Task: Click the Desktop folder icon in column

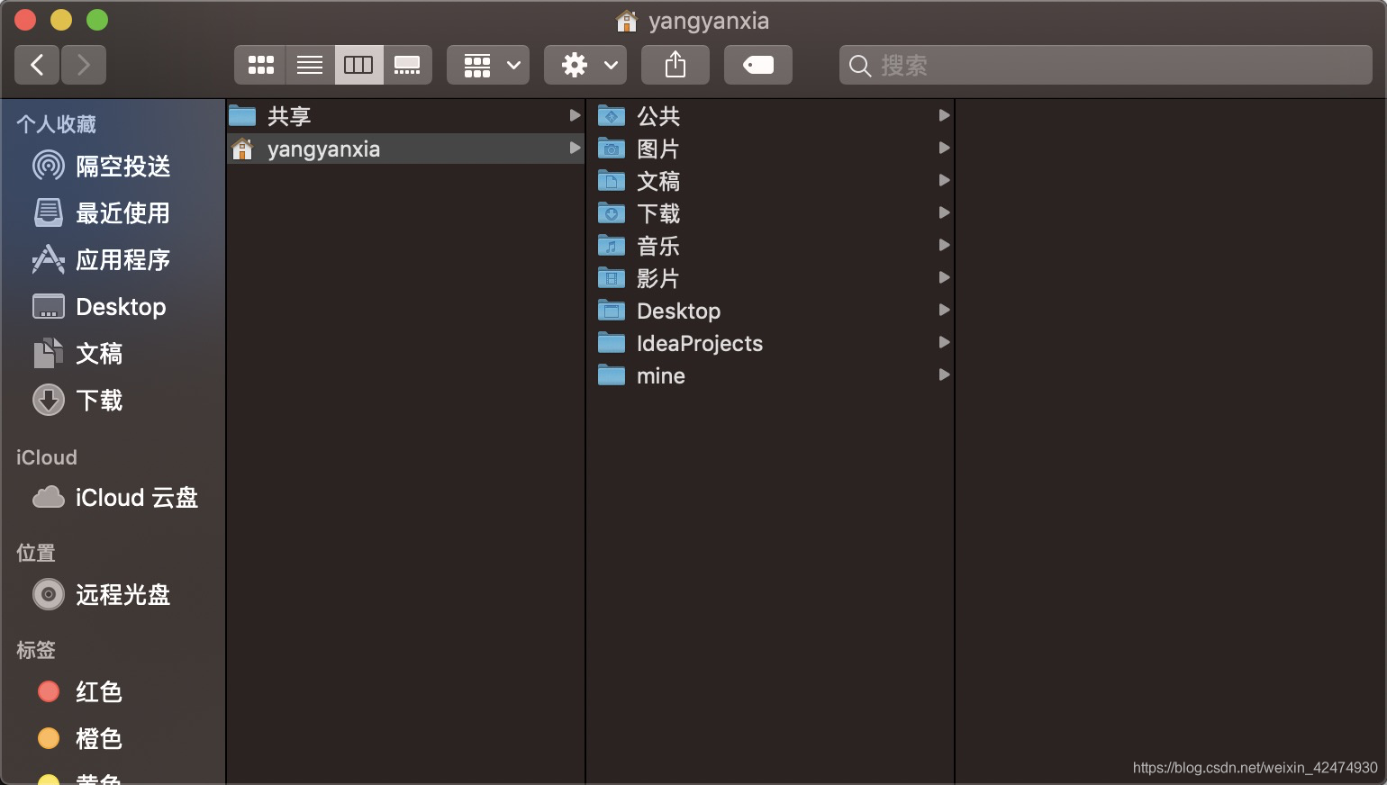Action: [612, 310]
